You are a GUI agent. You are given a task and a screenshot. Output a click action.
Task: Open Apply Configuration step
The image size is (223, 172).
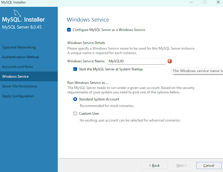[18, 96]
